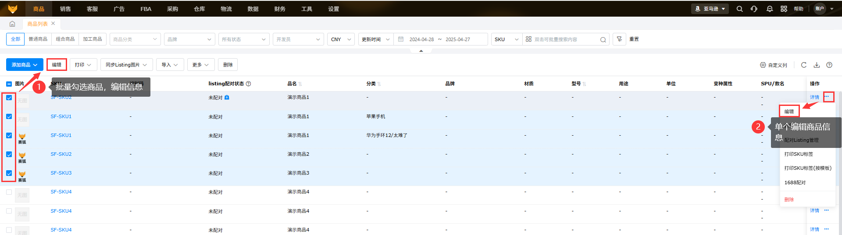Screen dimensions: 842x235
Task: Expand the CNY currency dropdown
Action: (341, 39)
